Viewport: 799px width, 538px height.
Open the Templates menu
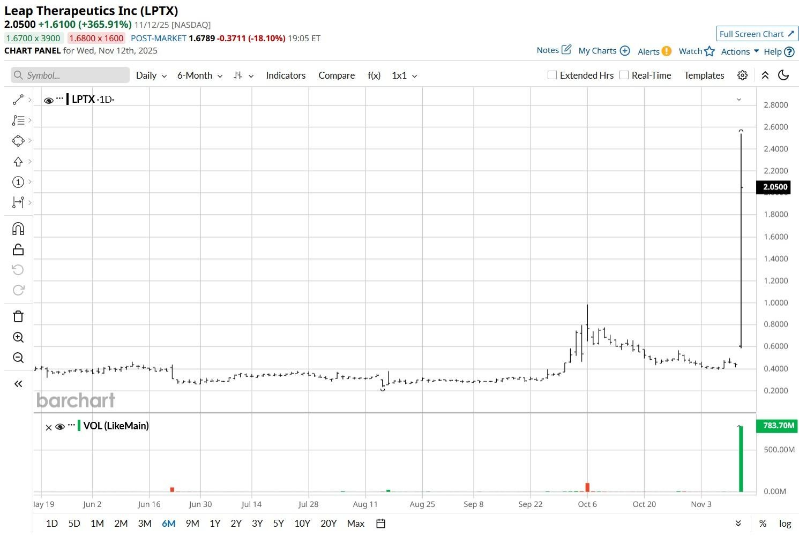coord(704,75)
